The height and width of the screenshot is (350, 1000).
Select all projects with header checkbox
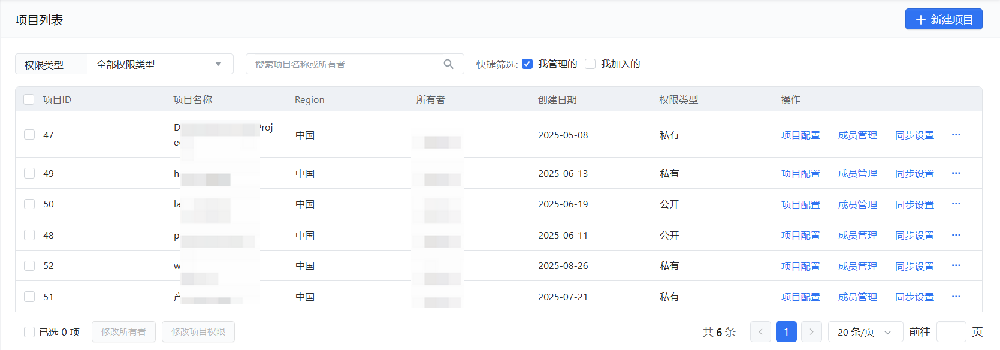click(29, 99)
